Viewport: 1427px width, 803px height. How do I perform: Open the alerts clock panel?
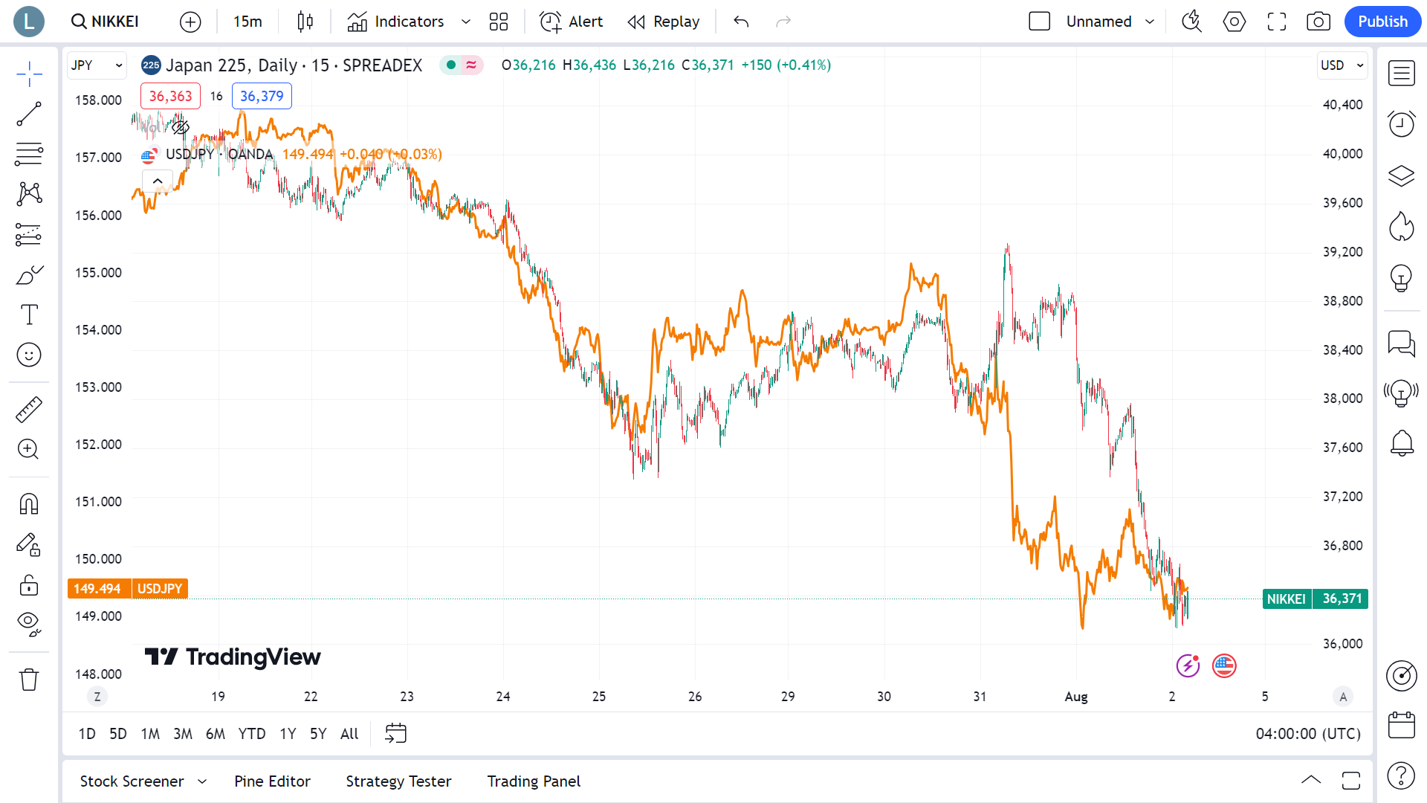click(1401, 123)
